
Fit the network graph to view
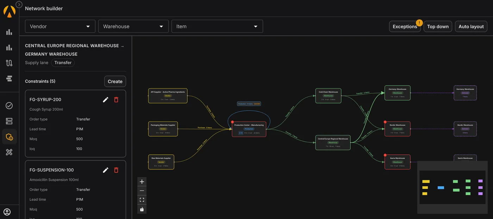tap(142, 200)
